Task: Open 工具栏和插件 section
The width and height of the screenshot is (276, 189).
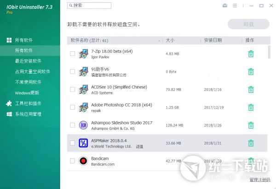Action: point(28,103)
